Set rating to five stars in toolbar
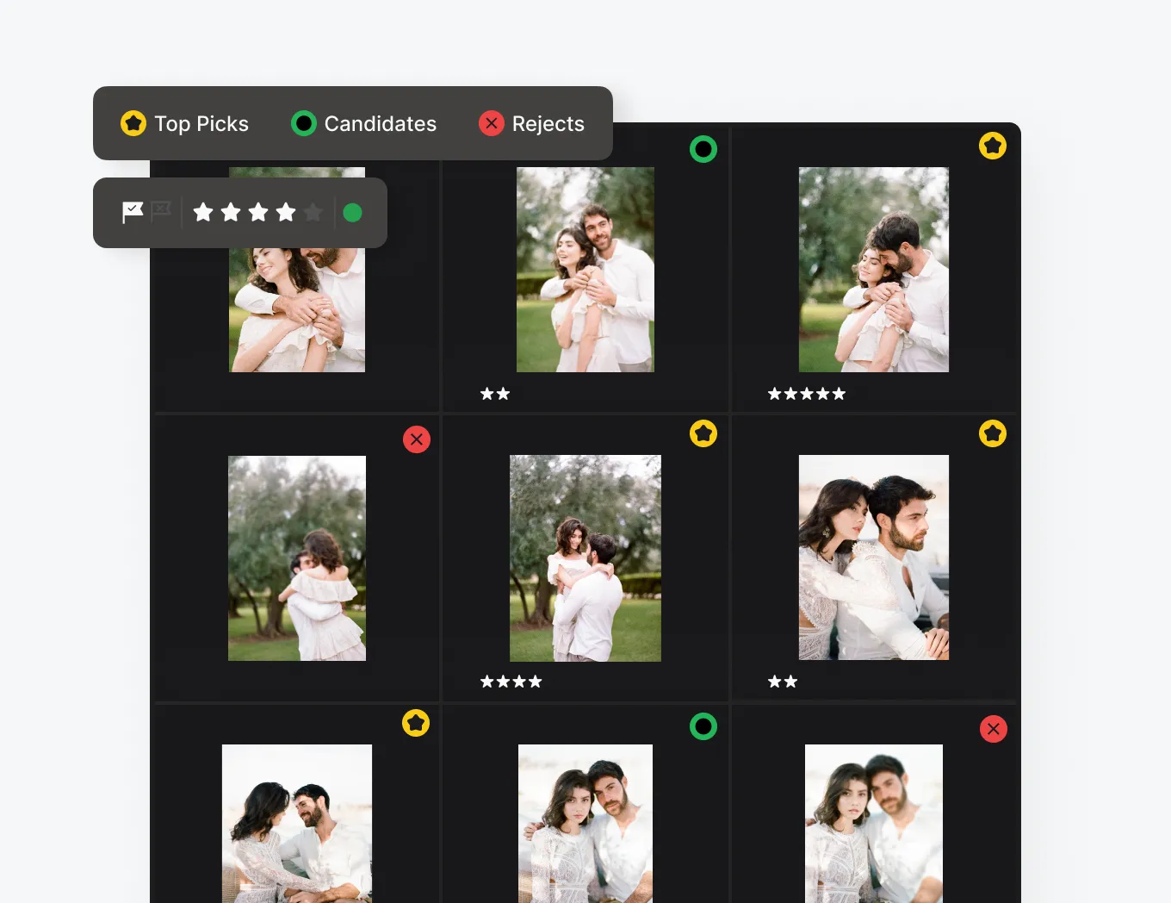 [x=313, y=212]
